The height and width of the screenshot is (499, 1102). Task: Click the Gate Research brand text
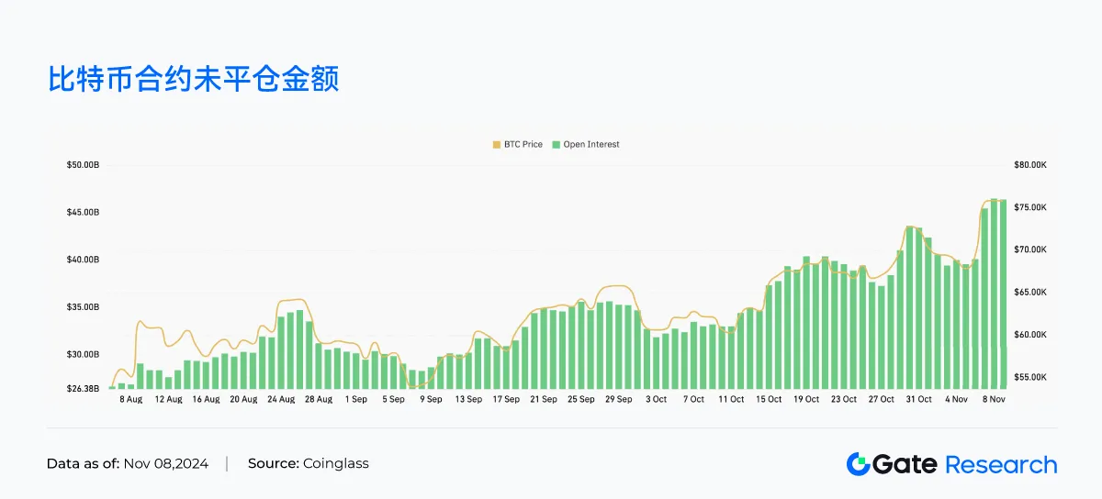click(x=964, y=464)
